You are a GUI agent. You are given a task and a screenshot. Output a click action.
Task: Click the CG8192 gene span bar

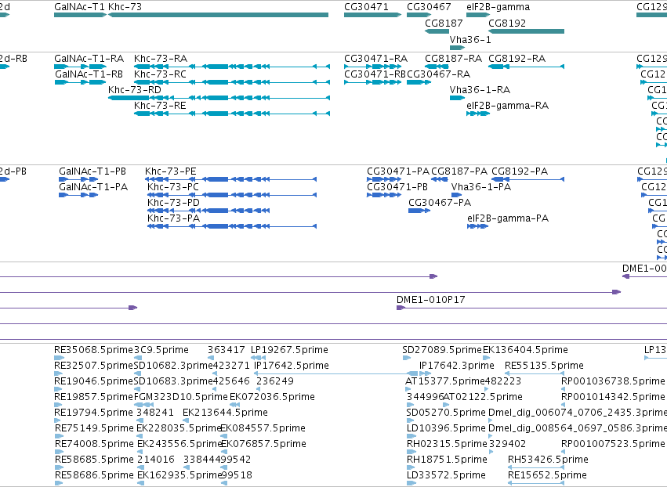point(526,31)
